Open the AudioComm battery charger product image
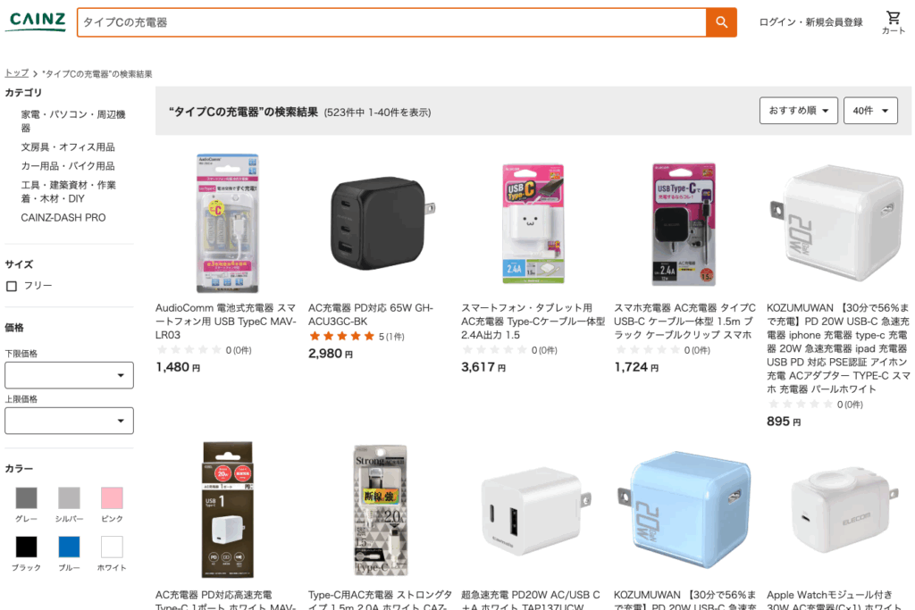This screenshot has width=915, height=610. [228, 222]
